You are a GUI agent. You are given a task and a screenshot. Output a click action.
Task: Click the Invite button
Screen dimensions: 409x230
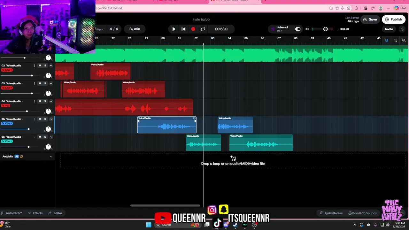tap(389, 29)
